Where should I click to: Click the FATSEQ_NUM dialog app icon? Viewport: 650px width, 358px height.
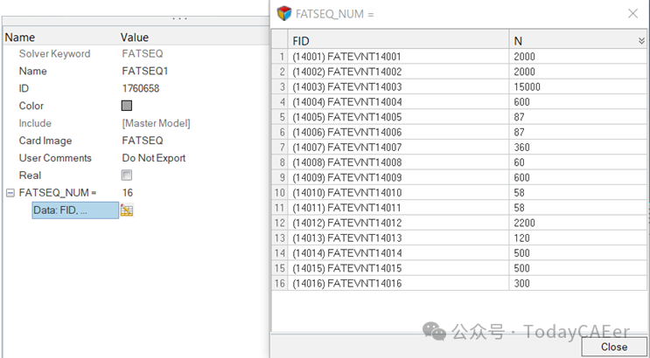pos(283,14)
